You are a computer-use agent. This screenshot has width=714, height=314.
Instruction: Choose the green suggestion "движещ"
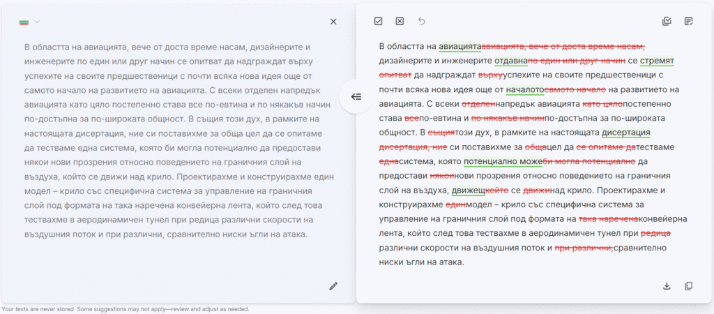pyautogui.click(x=467, y=190)
